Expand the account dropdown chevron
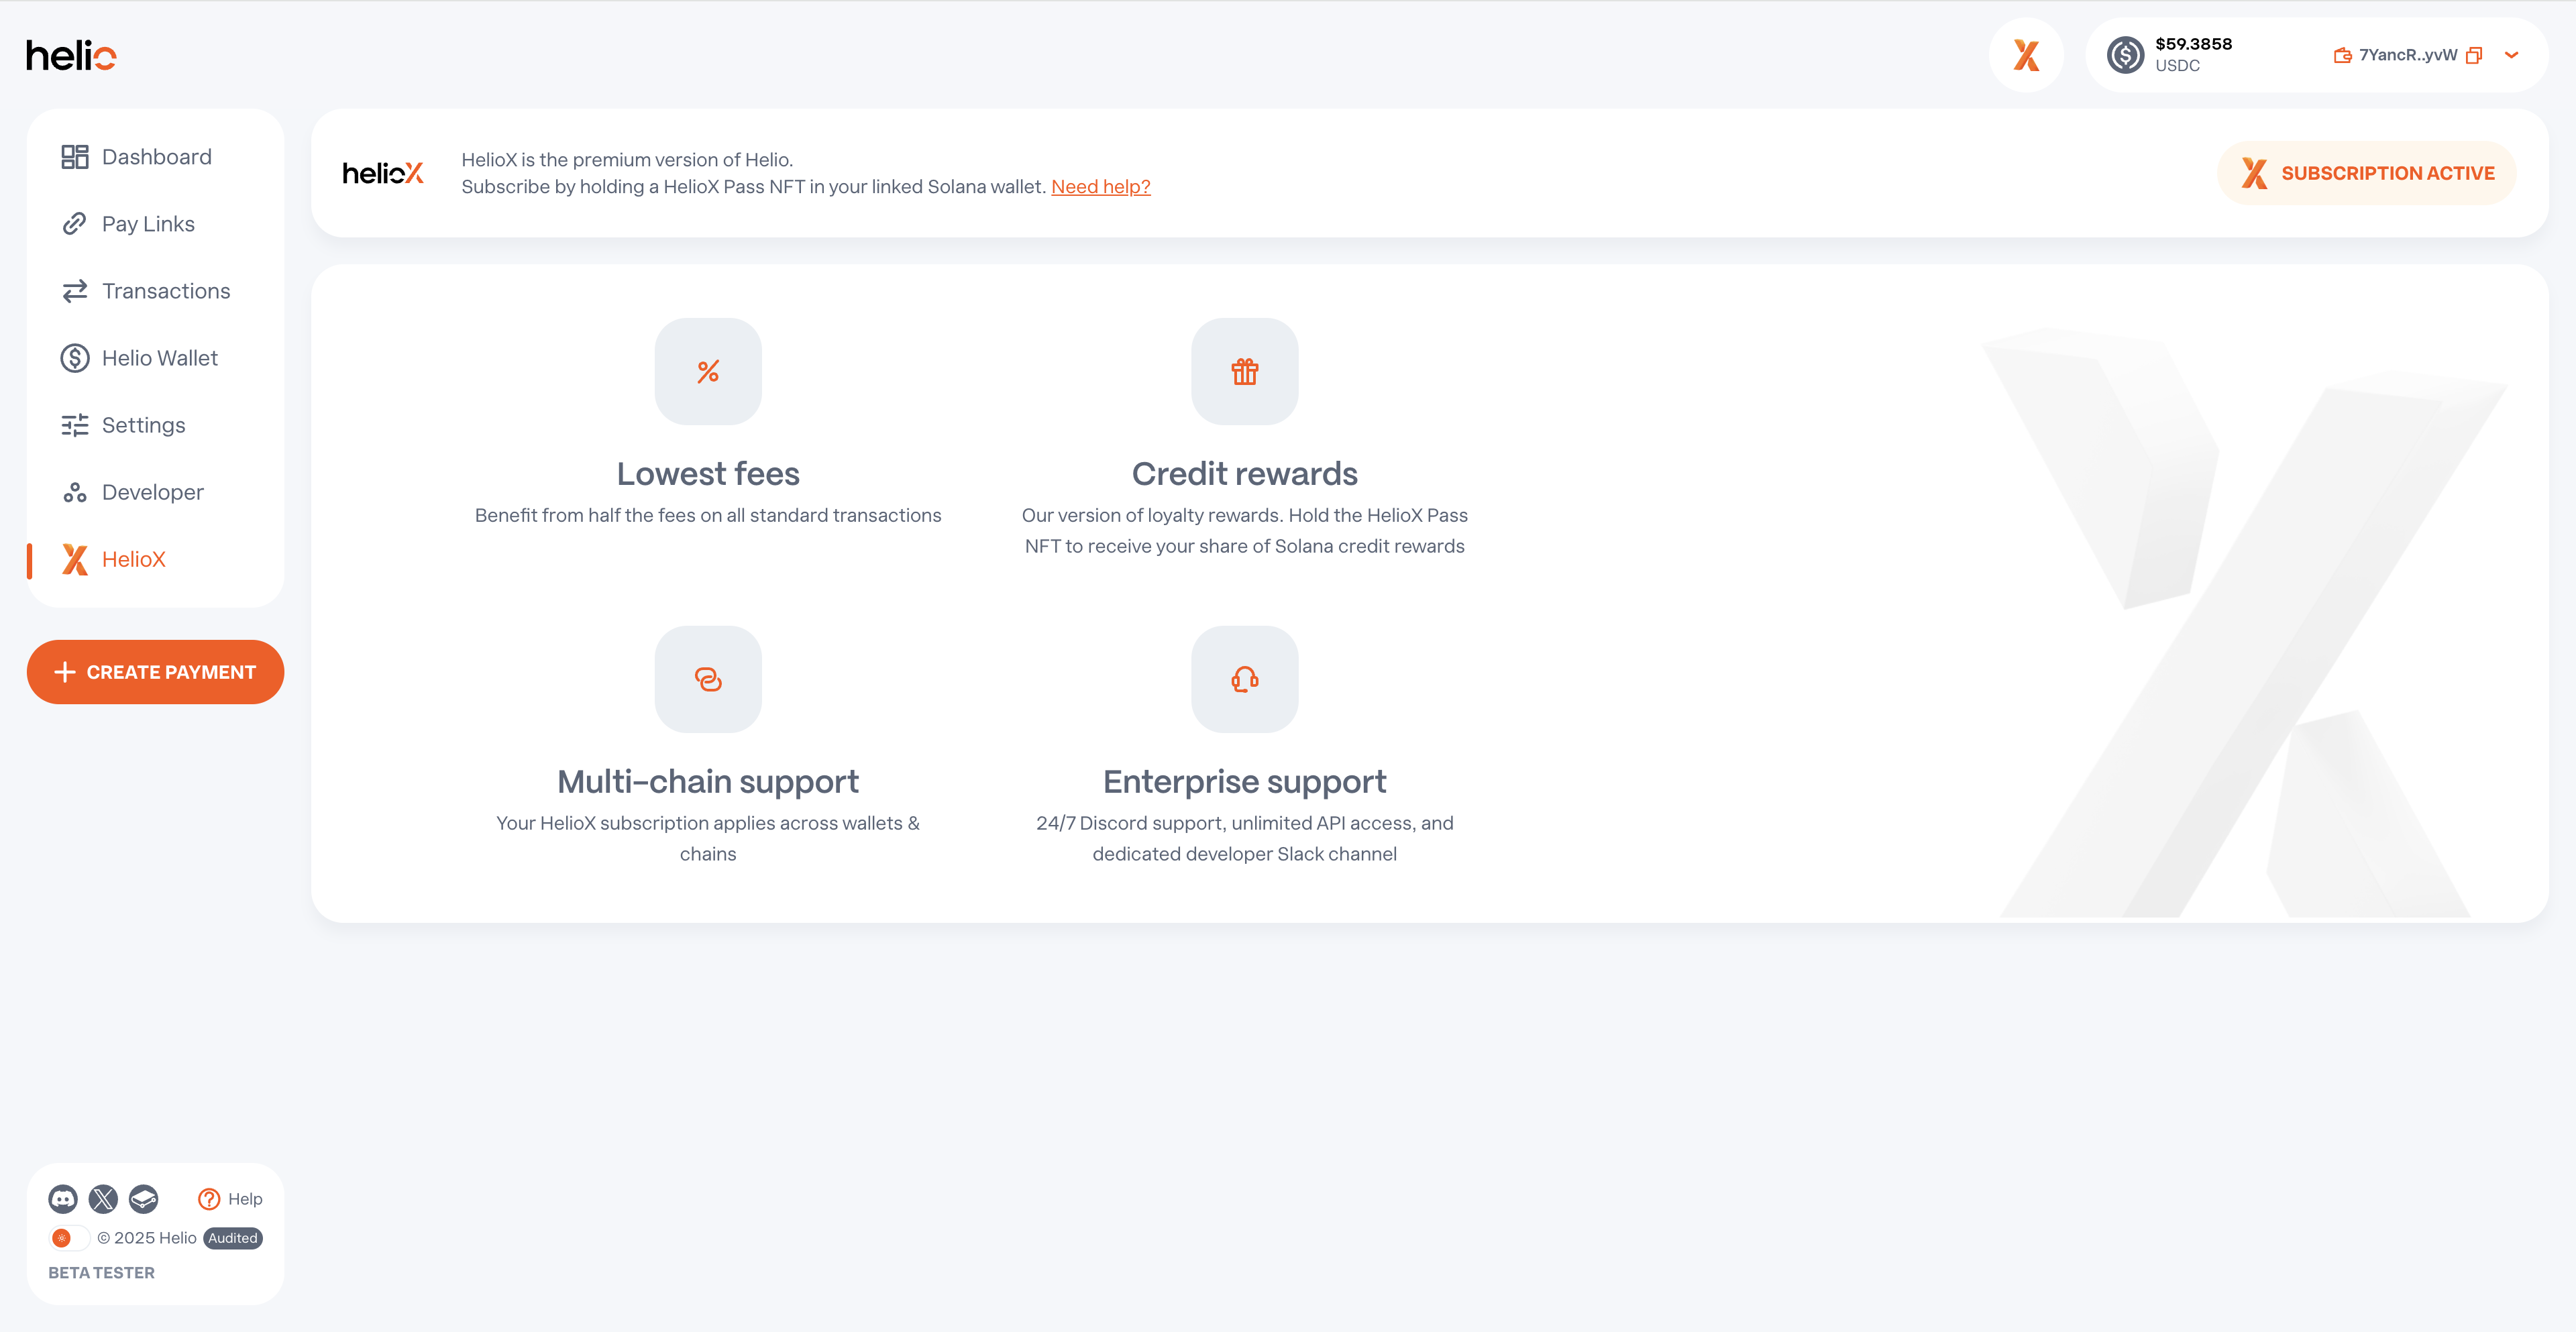2576x1332 pixels. coord(2511,55)
